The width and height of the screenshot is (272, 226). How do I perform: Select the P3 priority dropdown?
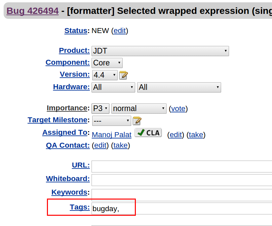[x=101, y=108]
